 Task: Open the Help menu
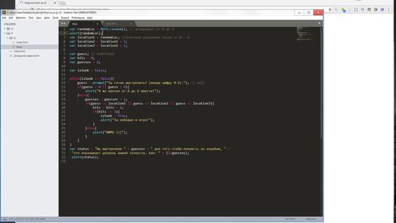(x=90, y=18)
